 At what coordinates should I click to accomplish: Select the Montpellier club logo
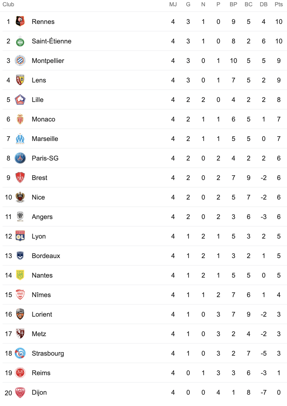(20, 60)
